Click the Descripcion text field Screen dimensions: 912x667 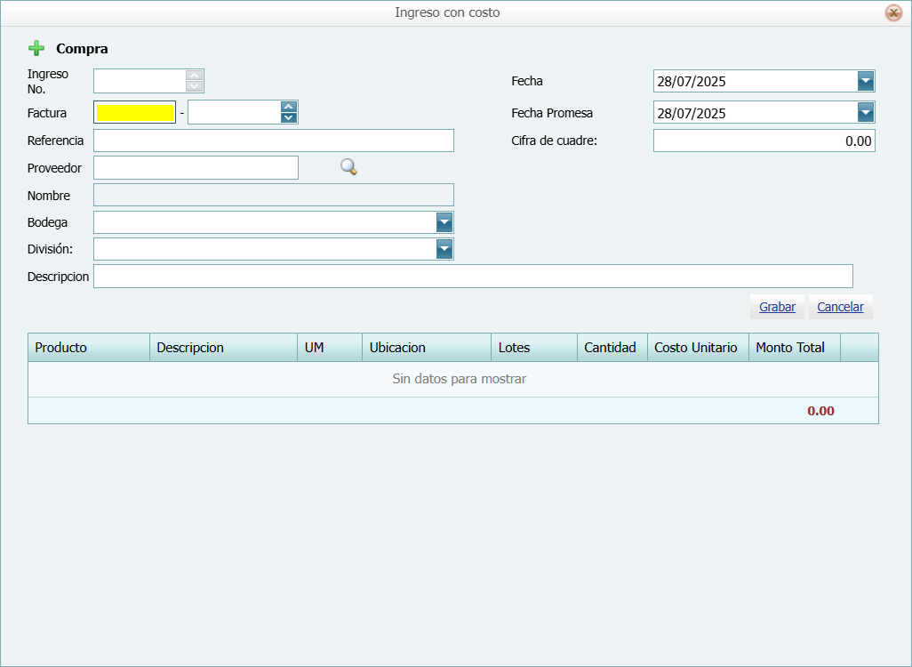tap(473, 277)
